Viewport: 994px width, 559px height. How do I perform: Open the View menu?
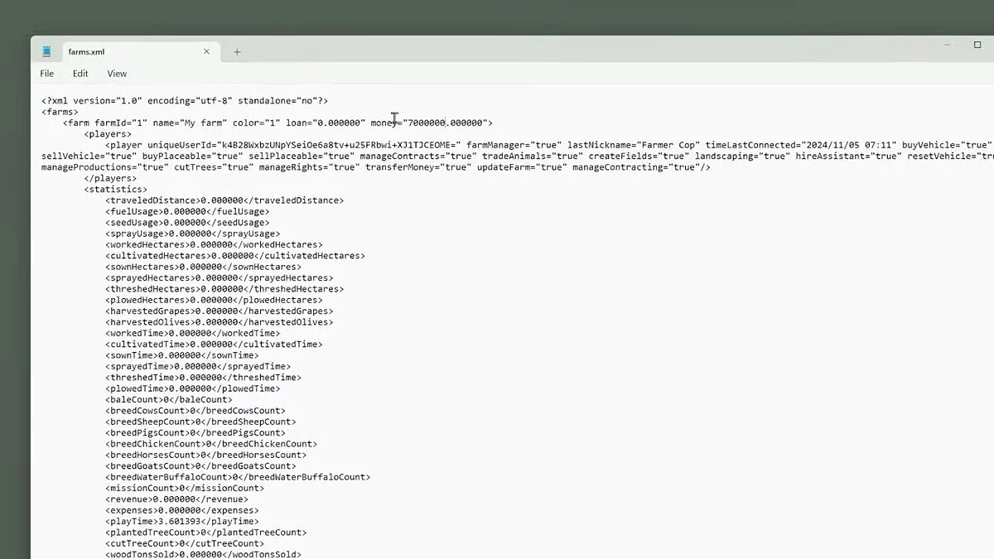(x=117, y=74)
